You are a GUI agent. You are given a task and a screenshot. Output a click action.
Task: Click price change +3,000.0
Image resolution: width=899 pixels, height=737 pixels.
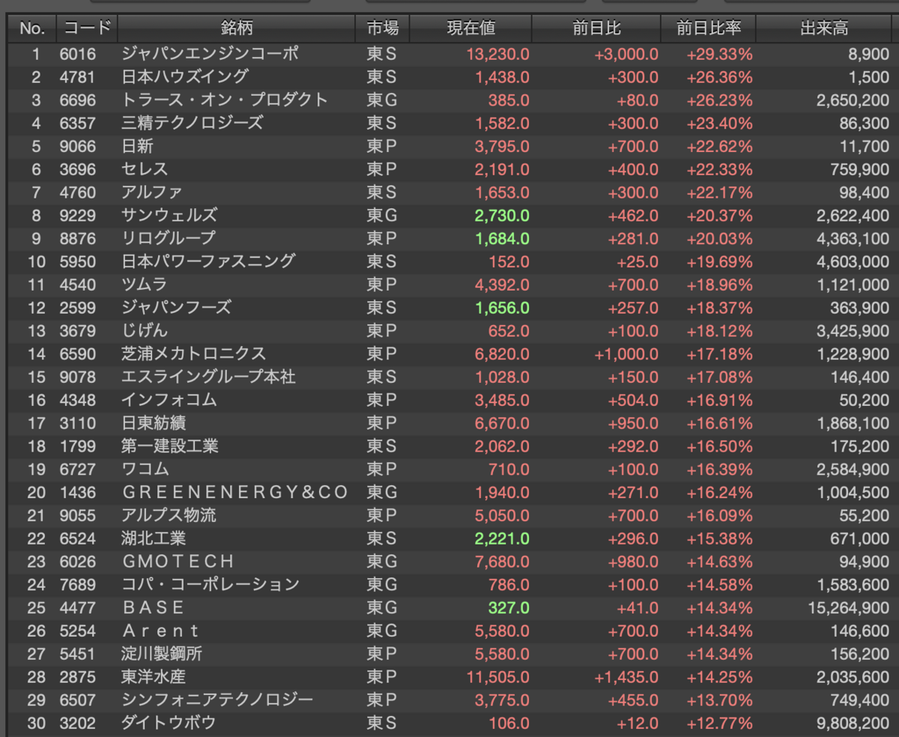626,54
